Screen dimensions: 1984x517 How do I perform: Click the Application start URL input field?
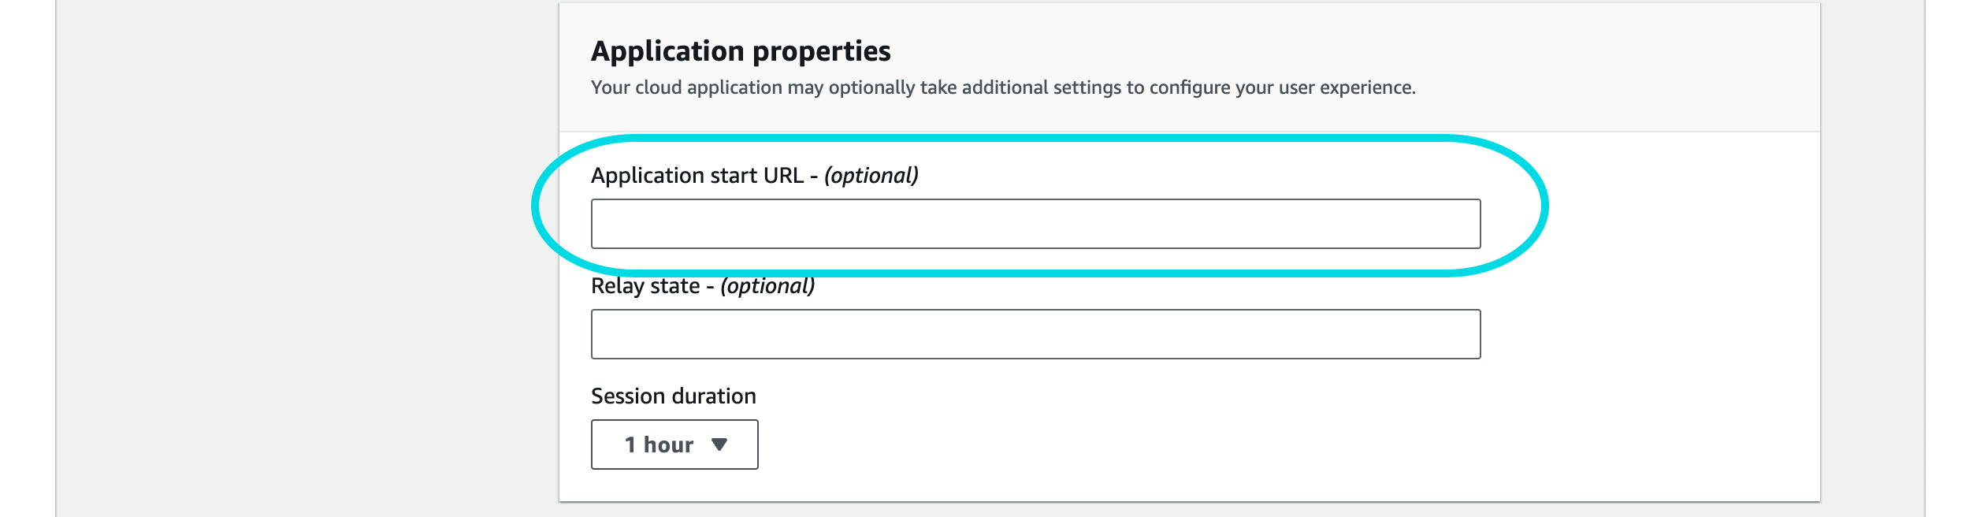[1035, 224]
